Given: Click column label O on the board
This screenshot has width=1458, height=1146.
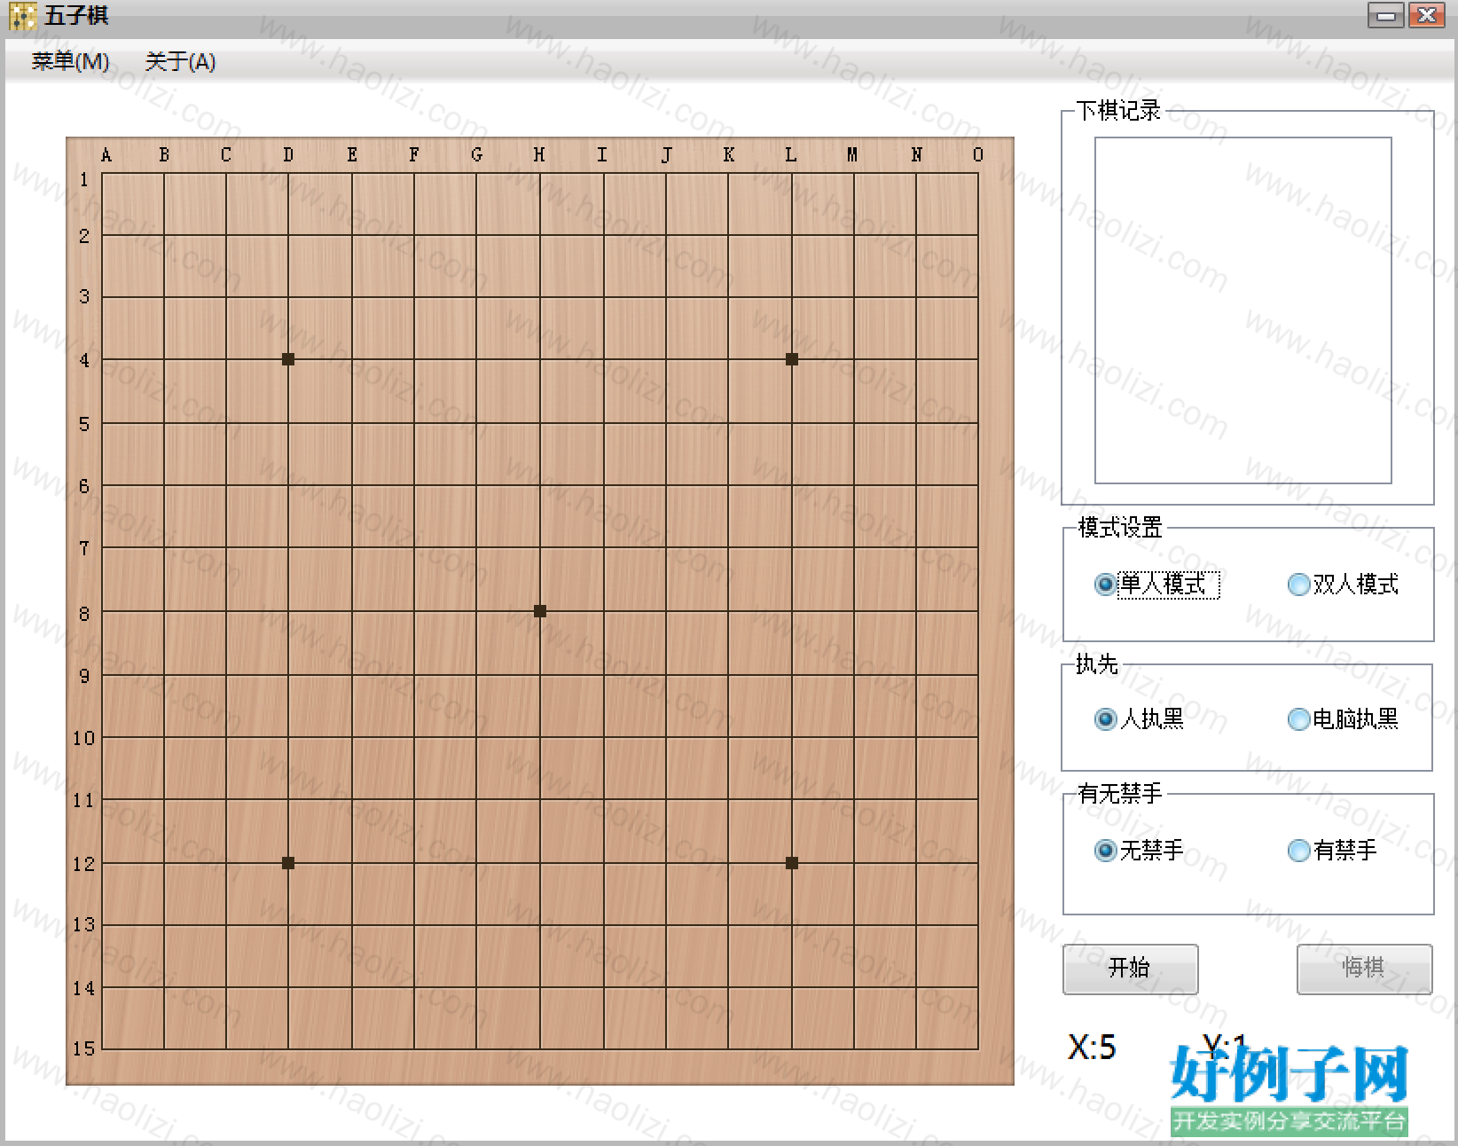Looking at the screenshot, I should tap(978, 155).
